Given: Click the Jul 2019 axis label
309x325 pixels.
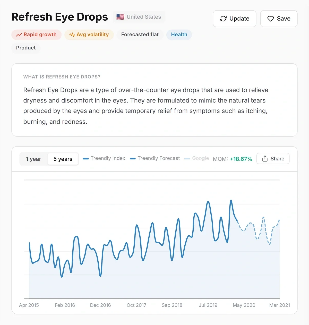Looking at the screenshot, I should pos(208,305).
